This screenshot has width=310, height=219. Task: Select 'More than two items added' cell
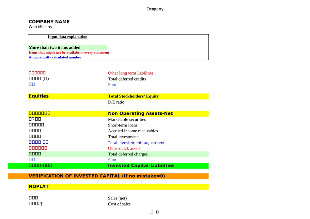pos(68,48)
